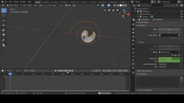The width and height of the screenshot is (184, 103).
Task: Switch to rendered viewport shading
Action: (126, 5)
